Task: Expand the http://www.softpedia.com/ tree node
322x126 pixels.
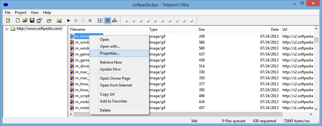Action: 7,29
